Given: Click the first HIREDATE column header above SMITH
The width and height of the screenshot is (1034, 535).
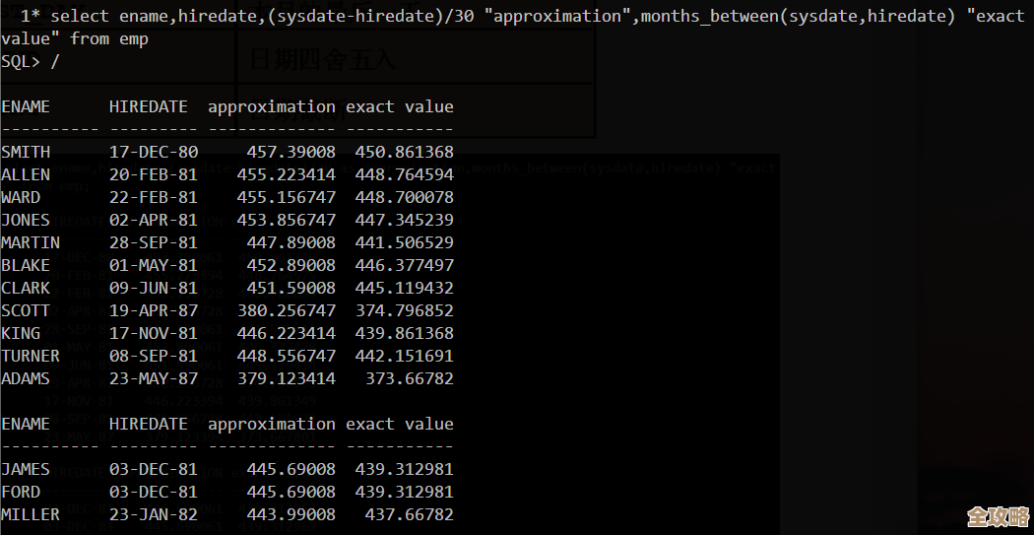Looking at the screenshot, I should (148, 106).
